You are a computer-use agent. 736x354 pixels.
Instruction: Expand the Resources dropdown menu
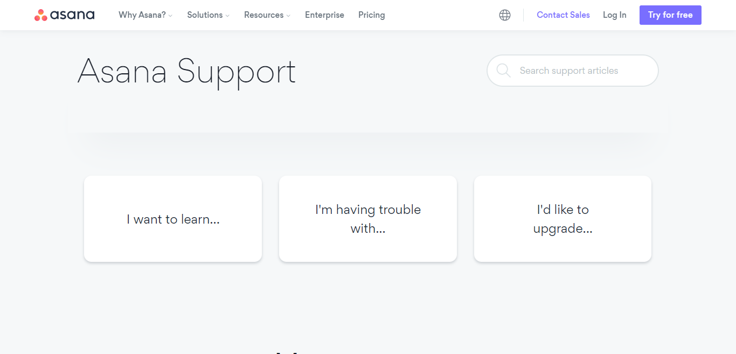(x=267, y=15)
